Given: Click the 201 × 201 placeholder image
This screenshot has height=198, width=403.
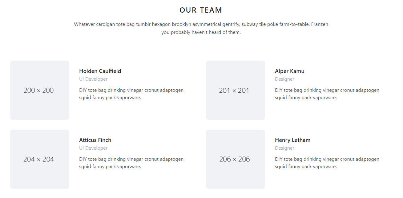Looking at the screenshot, I should pyautogui.click(x=236, y=90).
